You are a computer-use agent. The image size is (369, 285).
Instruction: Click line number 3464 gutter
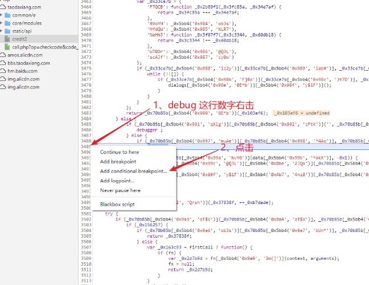[86, 7]
